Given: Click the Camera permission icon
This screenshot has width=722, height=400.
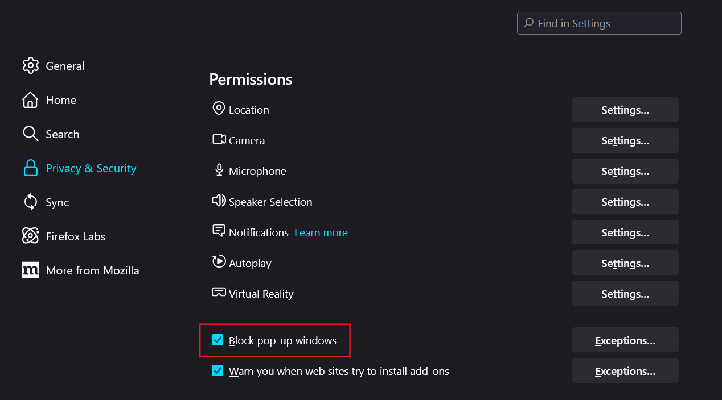Looking at the screenshot, I should point(219,140).
